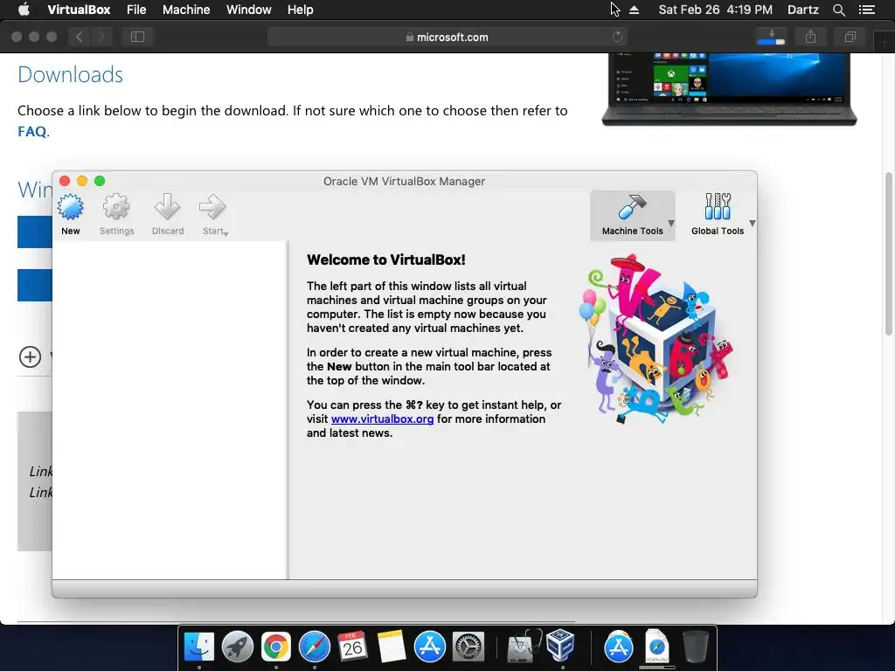
Task: Open the File menu
Action: [x=136, y=10]
